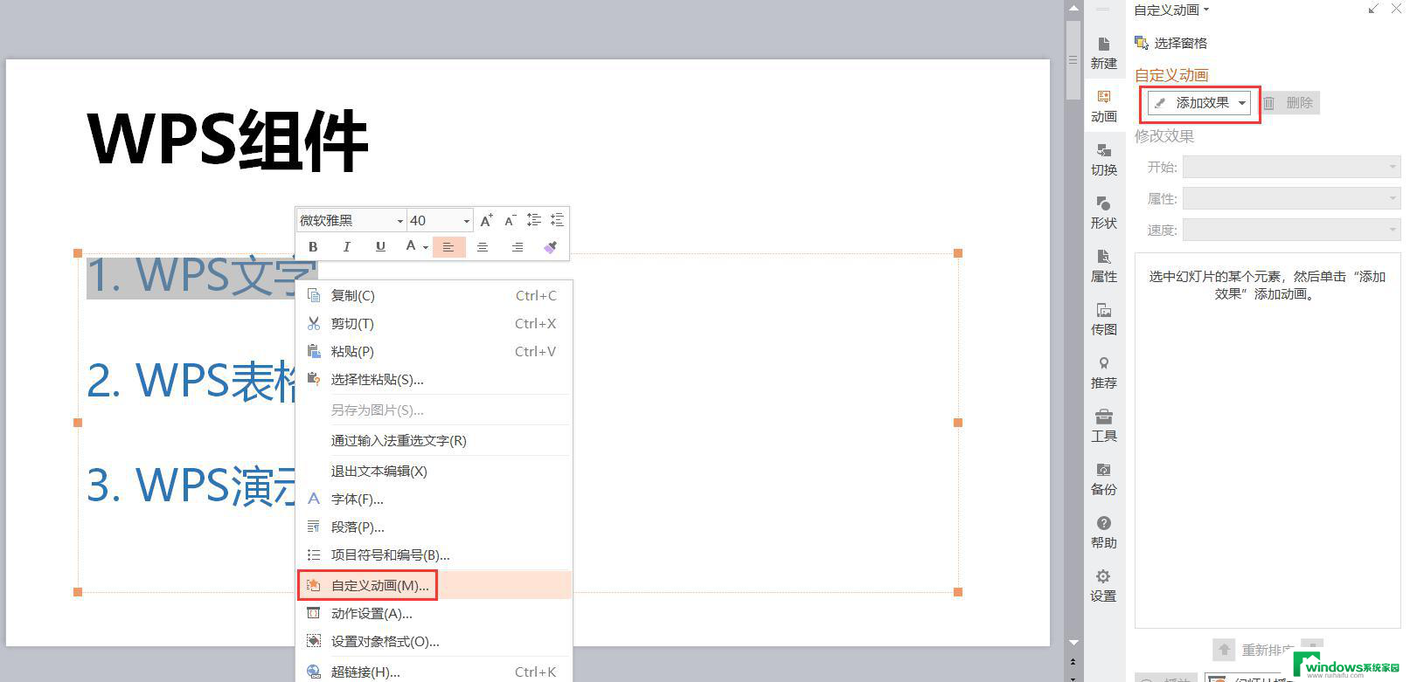Viewport: 1410px width, 682px height.
Task: Click the scrollbar down arrow
Action: tap(1073, 644)
